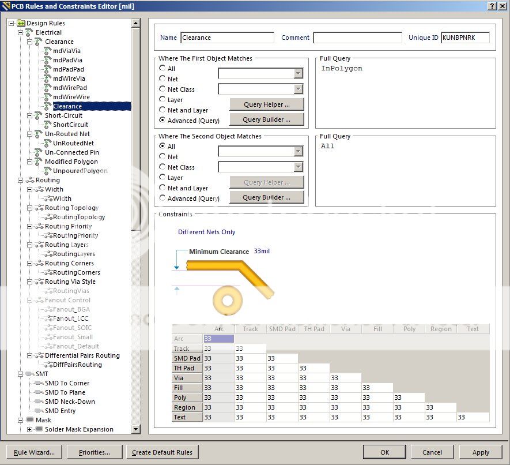
Task: Select the Layer radio under second object
Action: pyautogui.click(x=163, y=178)
